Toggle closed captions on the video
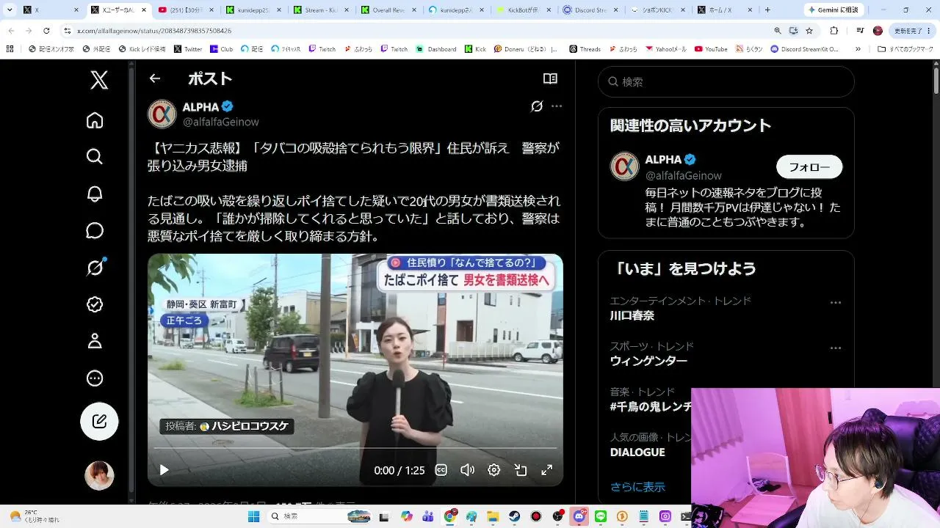940x528 pixels. coord(441,470)
